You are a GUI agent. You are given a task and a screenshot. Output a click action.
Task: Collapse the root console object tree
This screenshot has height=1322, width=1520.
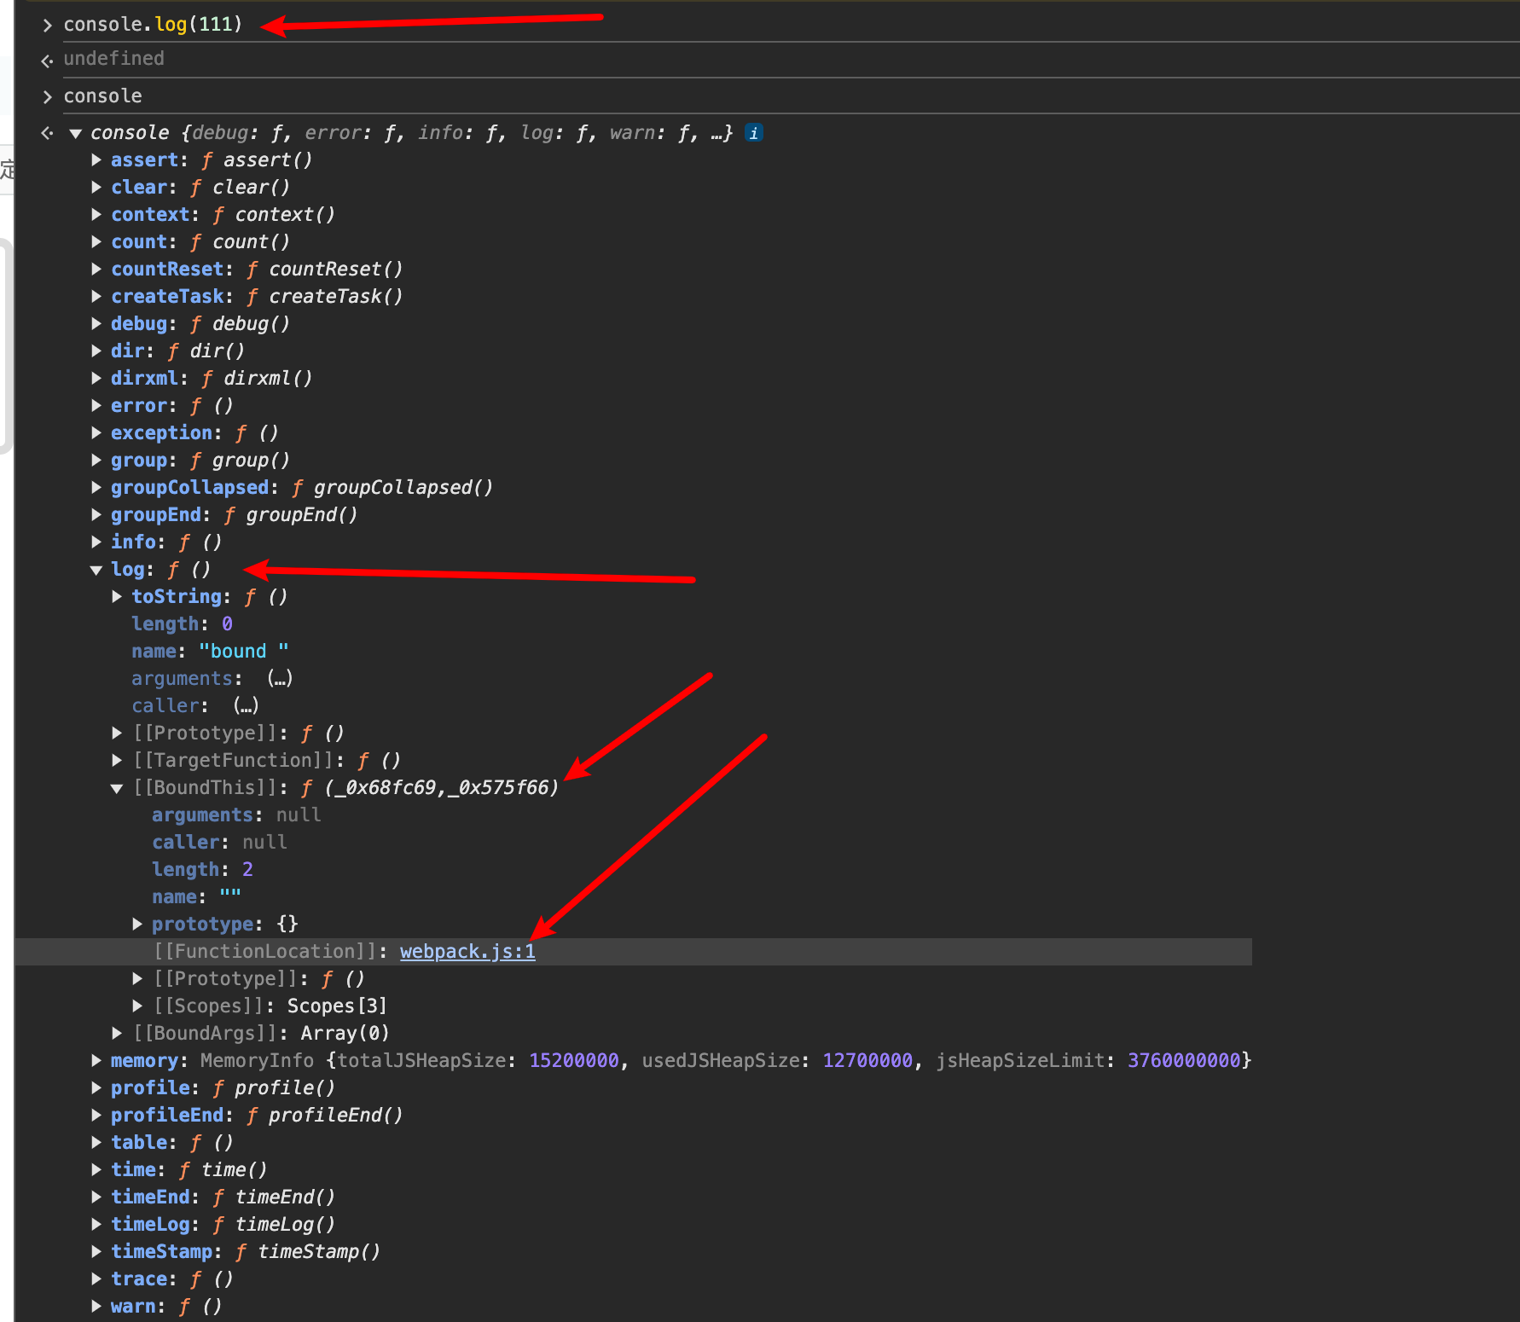[x=76, y=133]
